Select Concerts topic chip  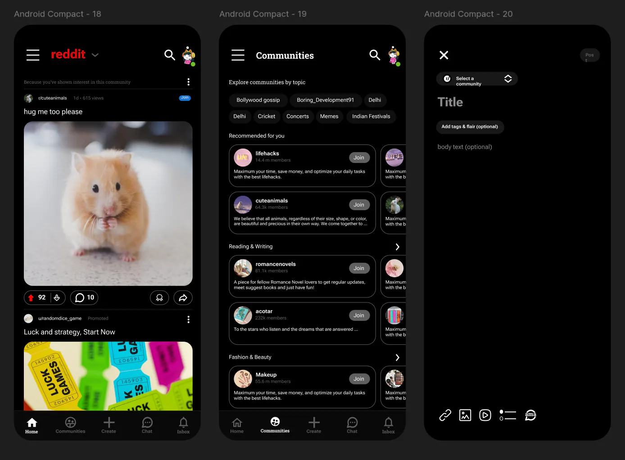point(298,116)
